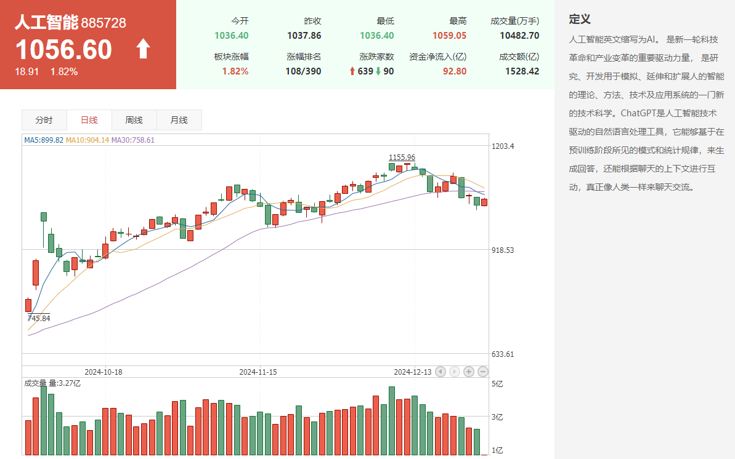
Task: Click the 资金净流入 value 92.80
Action: pyautogui.click(x=454, y=71)
